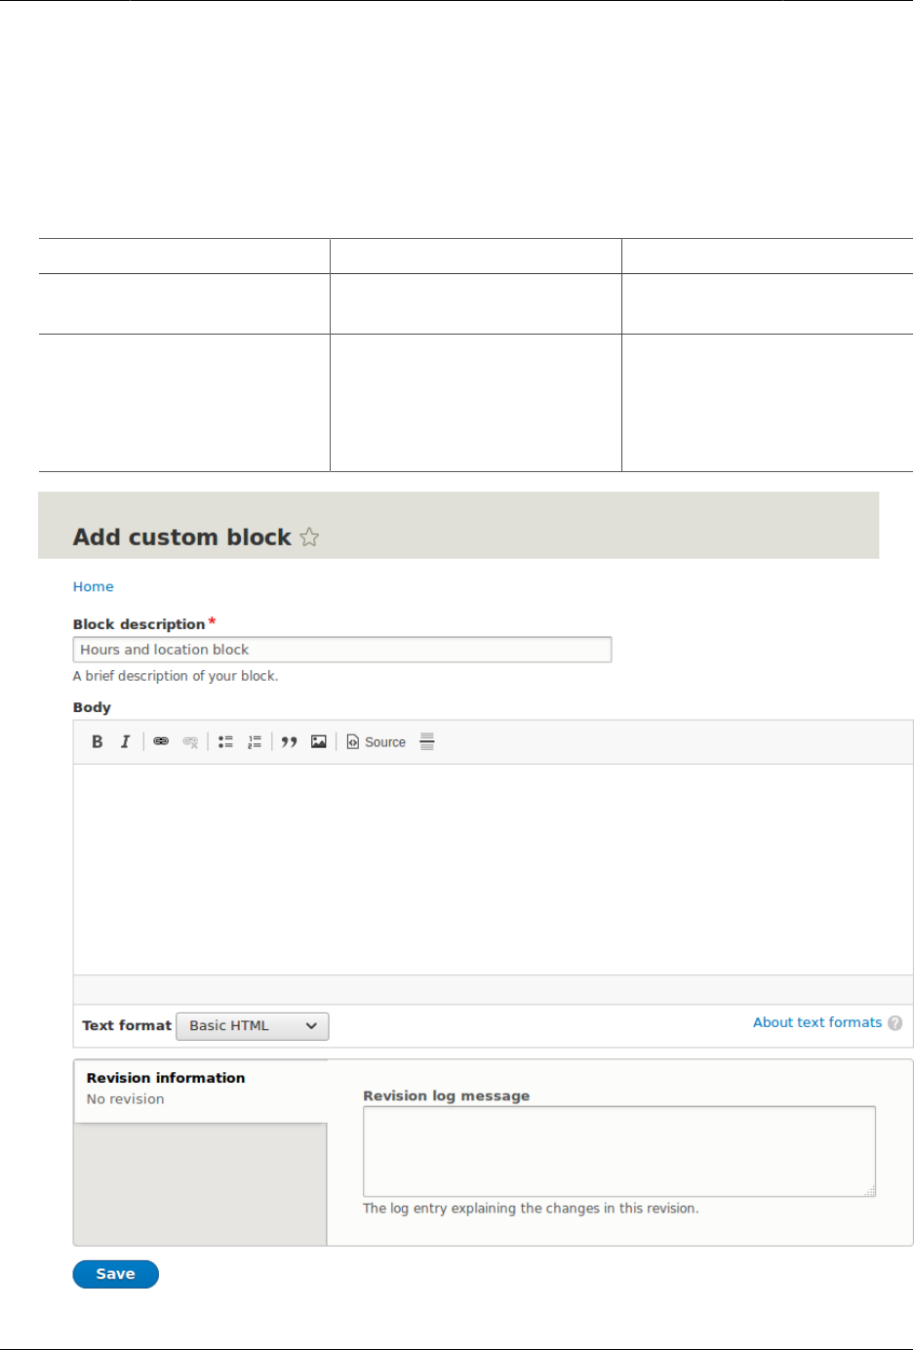
Task: Toggle bold formatting in the Body editor
Action: click(x=98, y=742)
